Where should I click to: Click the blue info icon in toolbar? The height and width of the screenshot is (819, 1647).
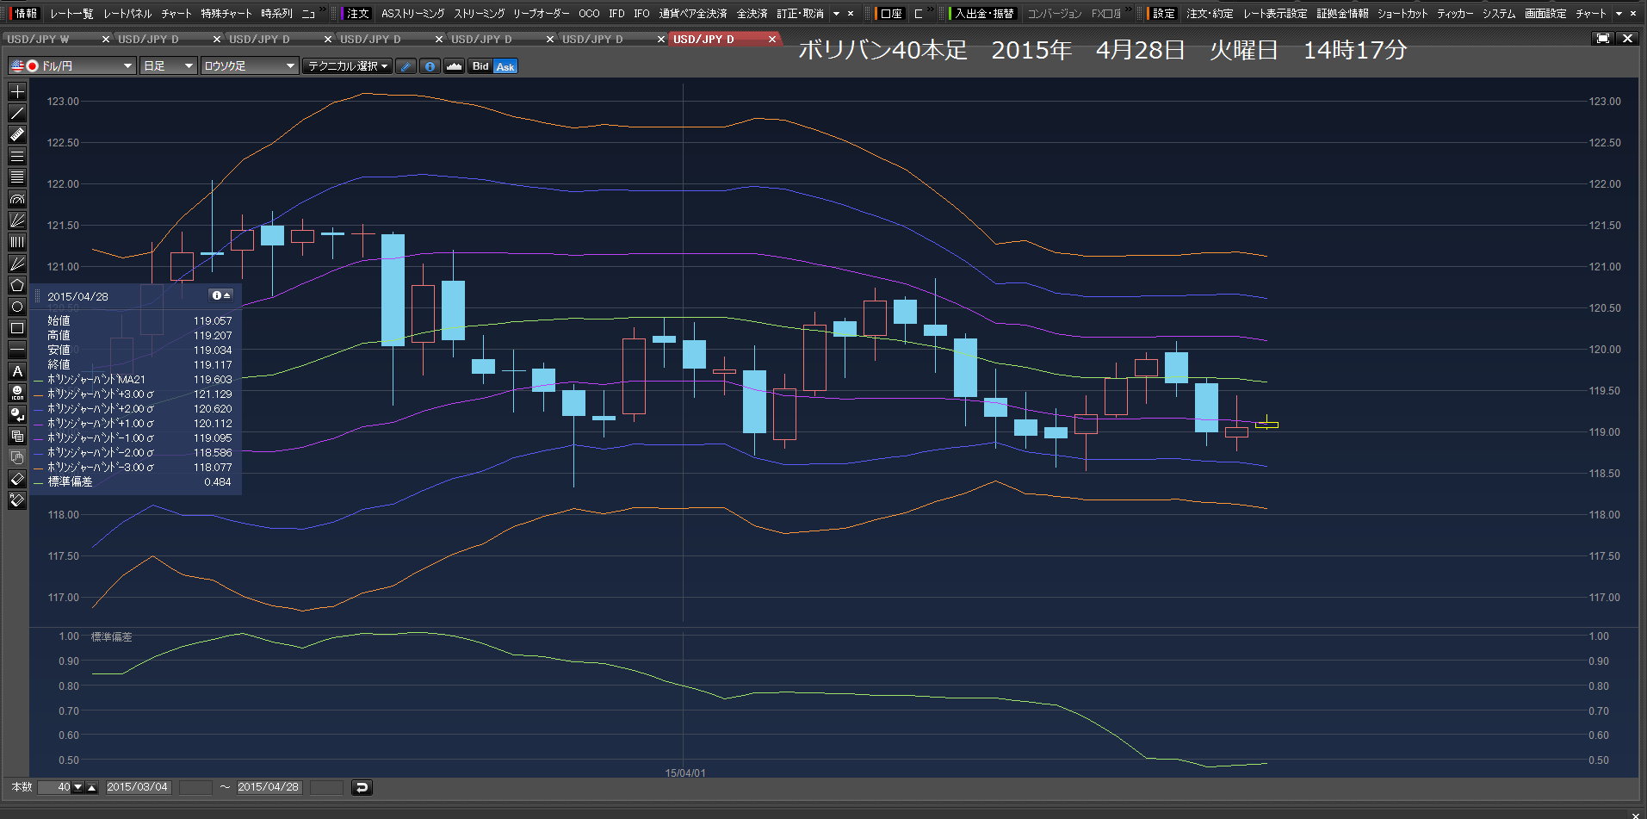tap(430, 66)
